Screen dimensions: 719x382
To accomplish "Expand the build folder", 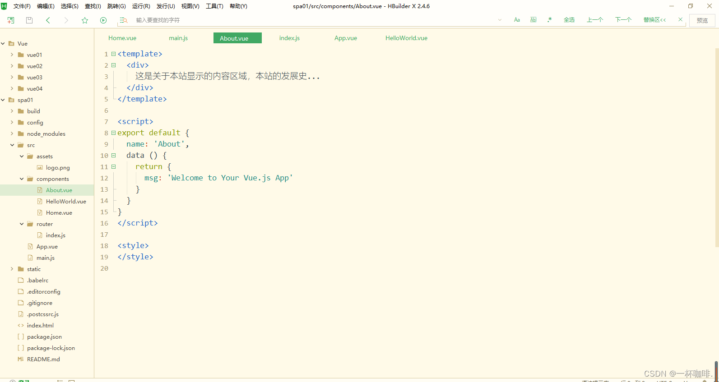I will coord(12,111).
